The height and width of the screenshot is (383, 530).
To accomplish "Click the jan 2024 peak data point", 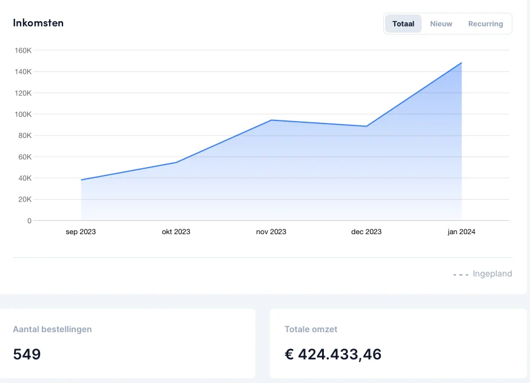I will click(x=461, y=63).
